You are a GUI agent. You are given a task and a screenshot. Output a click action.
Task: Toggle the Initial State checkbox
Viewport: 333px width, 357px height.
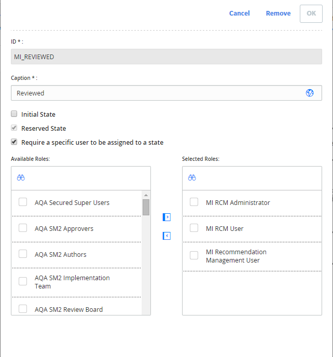[14, 114]
